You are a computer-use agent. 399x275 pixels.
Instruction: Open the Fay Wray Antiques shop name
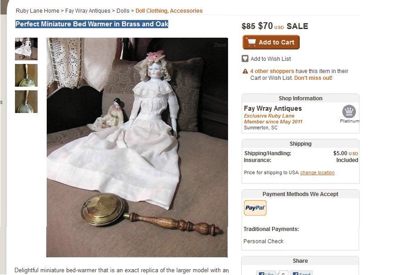(x=273, y=108)
